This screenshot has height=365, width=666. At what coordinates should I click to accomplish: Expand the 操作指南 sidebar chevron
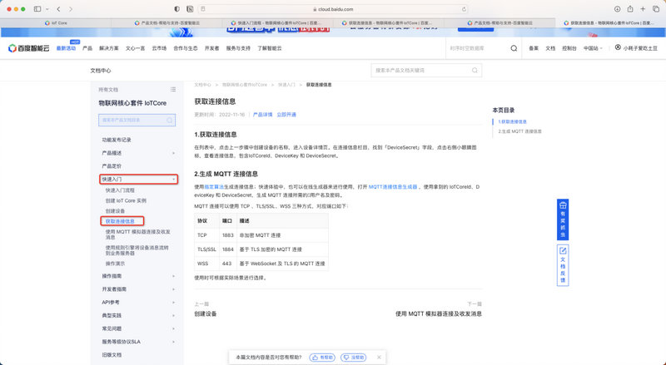(173, 276)
